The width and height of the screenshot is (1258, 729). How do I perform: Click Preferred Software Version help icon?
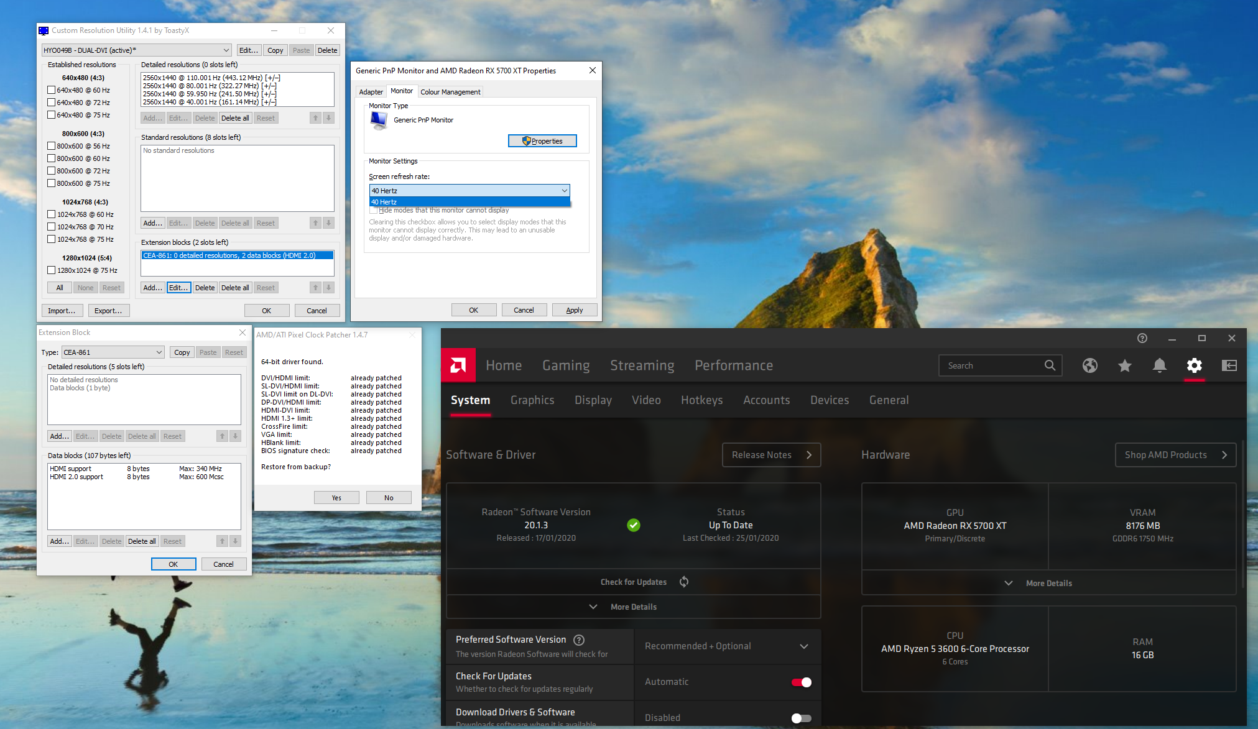point(578,640)
